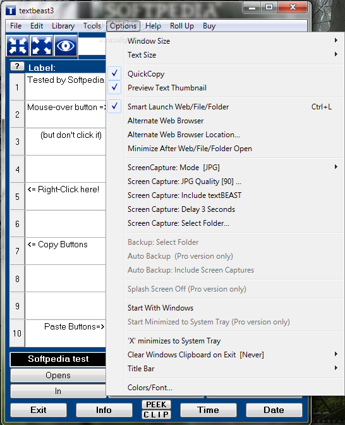Click the Opens button

pyautogui.click(x=58, y=376)
